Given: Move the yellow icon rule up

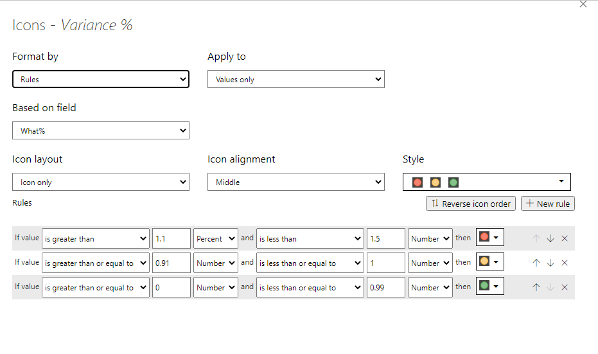Looking at the screenshot, I should coord(536,263).
